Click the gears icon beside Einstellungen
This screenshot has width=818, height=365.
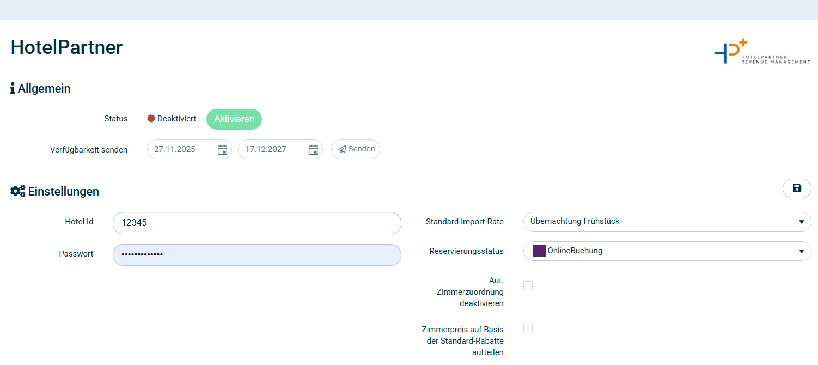pos(18,191)
